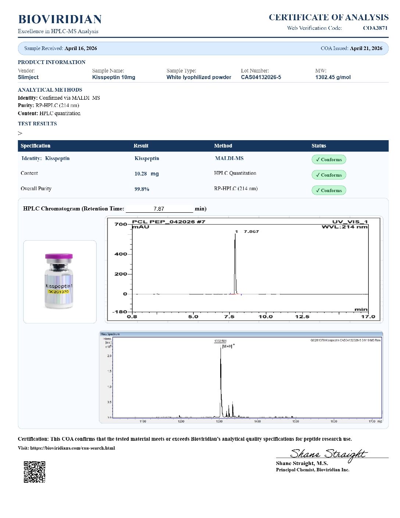The height and width of the screenshot is (518, 400).
Task: Click the HPLC chromatogram graph
Action: point(243,269)
